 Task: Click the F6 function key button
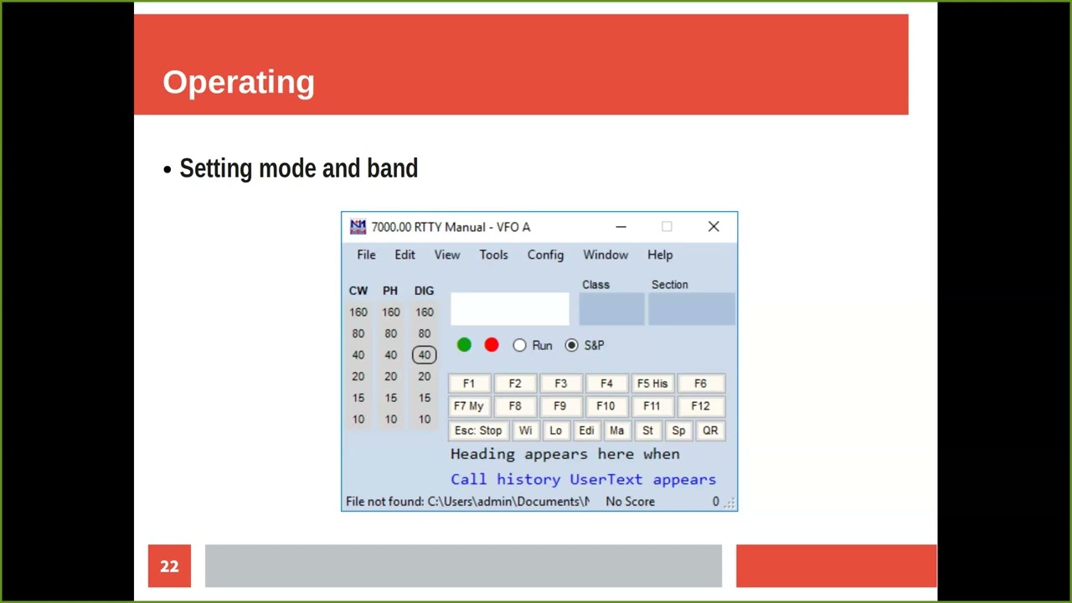click(700, 384)
